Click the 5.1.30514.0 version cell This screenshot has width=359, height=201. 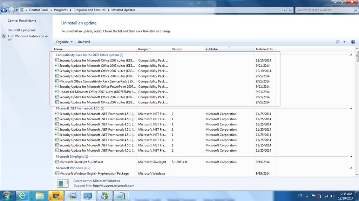[x=179, y=162]
